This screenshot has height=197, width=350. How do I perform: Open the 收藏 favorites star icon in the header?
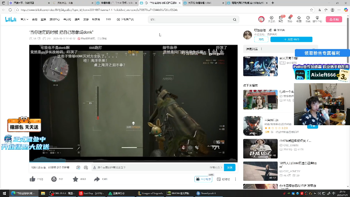299,19
